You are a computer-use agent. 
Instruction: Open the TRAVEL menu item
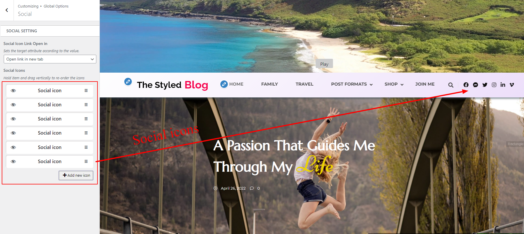(304, 84)
